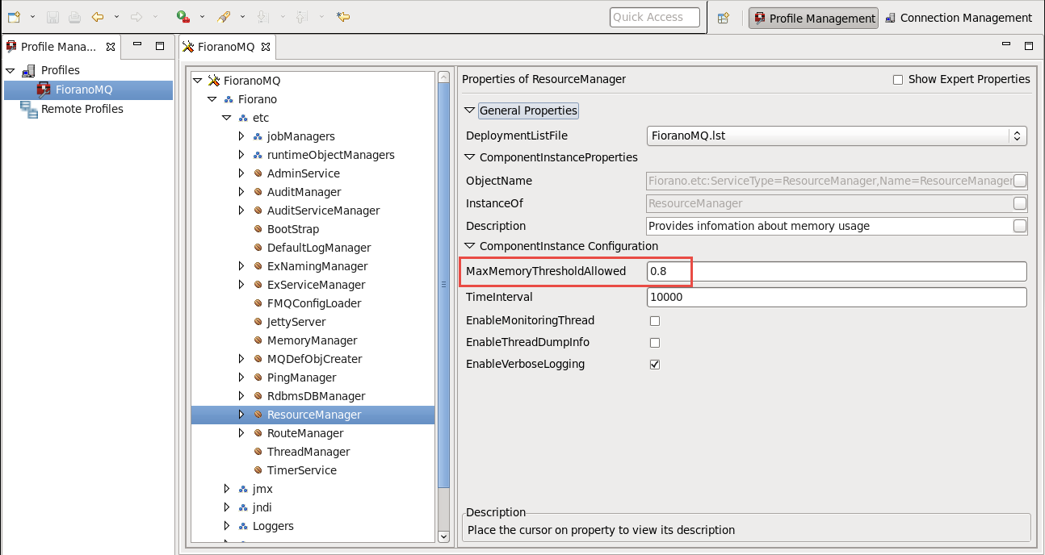Collapse the General Properties section
Viewport: 1045px width, 555px height.
pyautogui.click(x=470, y=111)
